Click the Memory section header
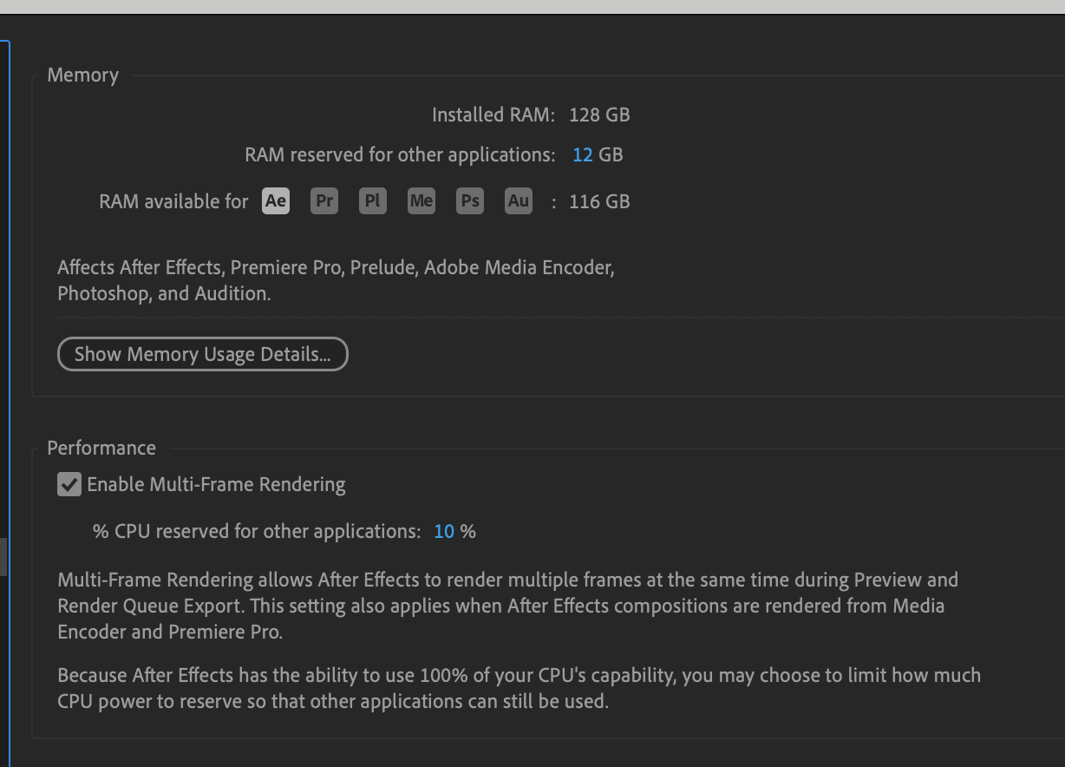Image resolution: width=1065 pixels, height=767 pixels. (x=82, y=75)
